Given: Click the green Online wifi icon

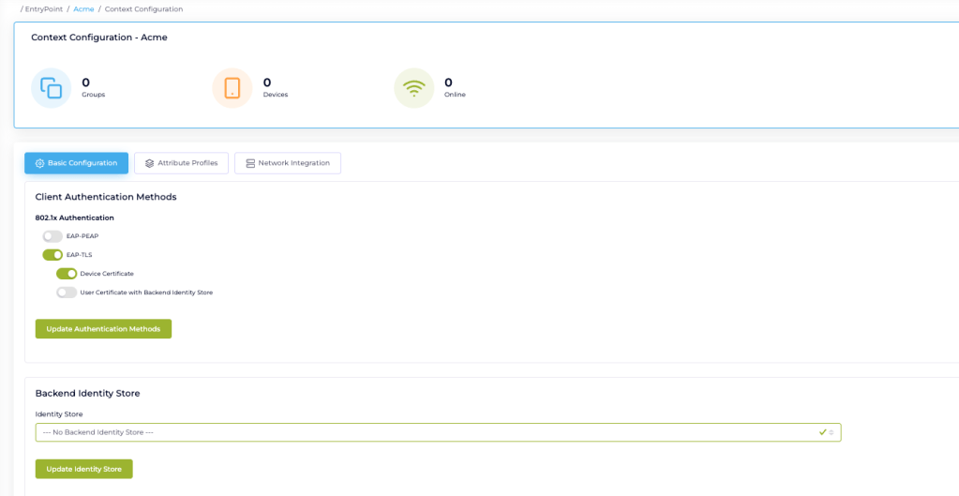Looking at the screenshot, I should pos(413,88).
